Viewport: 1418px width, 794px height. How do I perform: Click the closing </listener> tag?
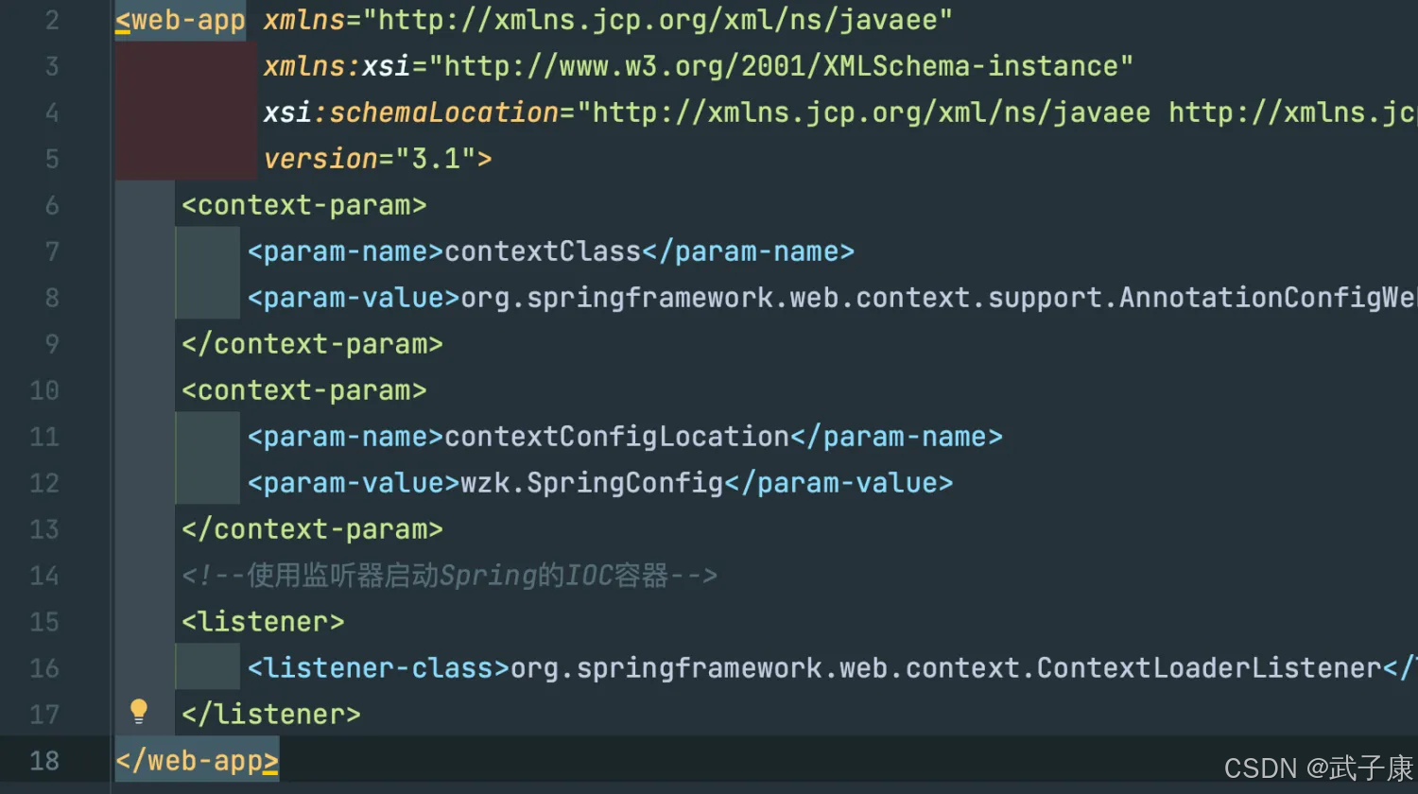[271, 715]
